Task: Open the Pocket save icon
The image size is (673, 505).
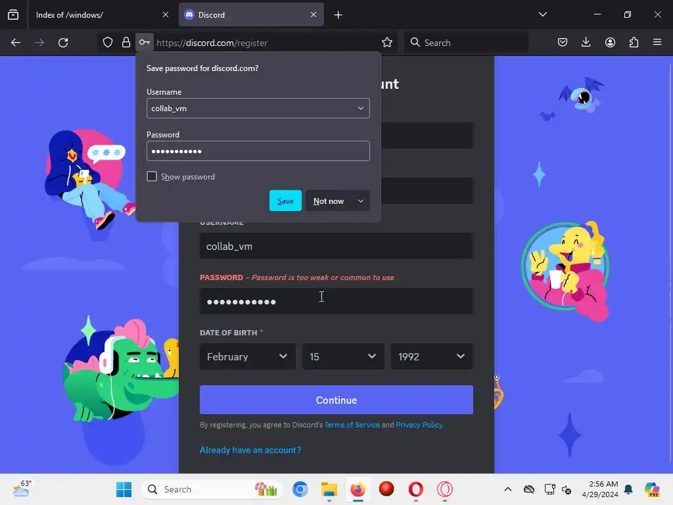Action: point(563,43)
